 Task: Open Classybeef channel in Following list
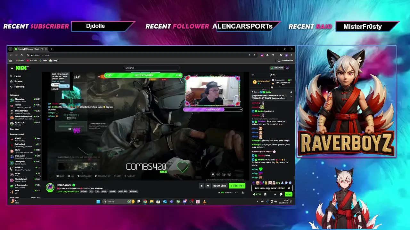click(25, 100)
